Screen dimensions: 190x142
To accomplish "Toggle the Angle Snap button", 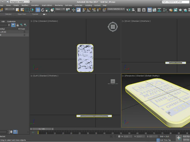I will tap(89, 10).
